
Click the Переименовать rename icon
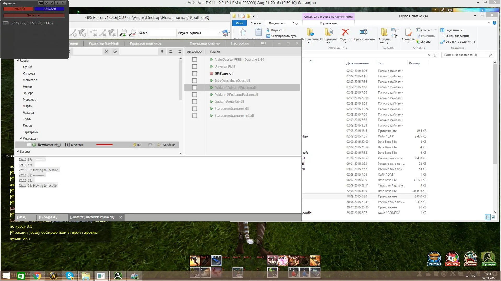coord(363,33)
